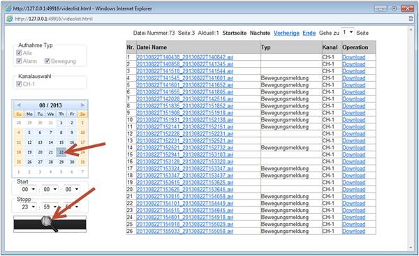Click the compatibility view icon in address bar
Screen dimensions: 419x256
click(411, 19)
